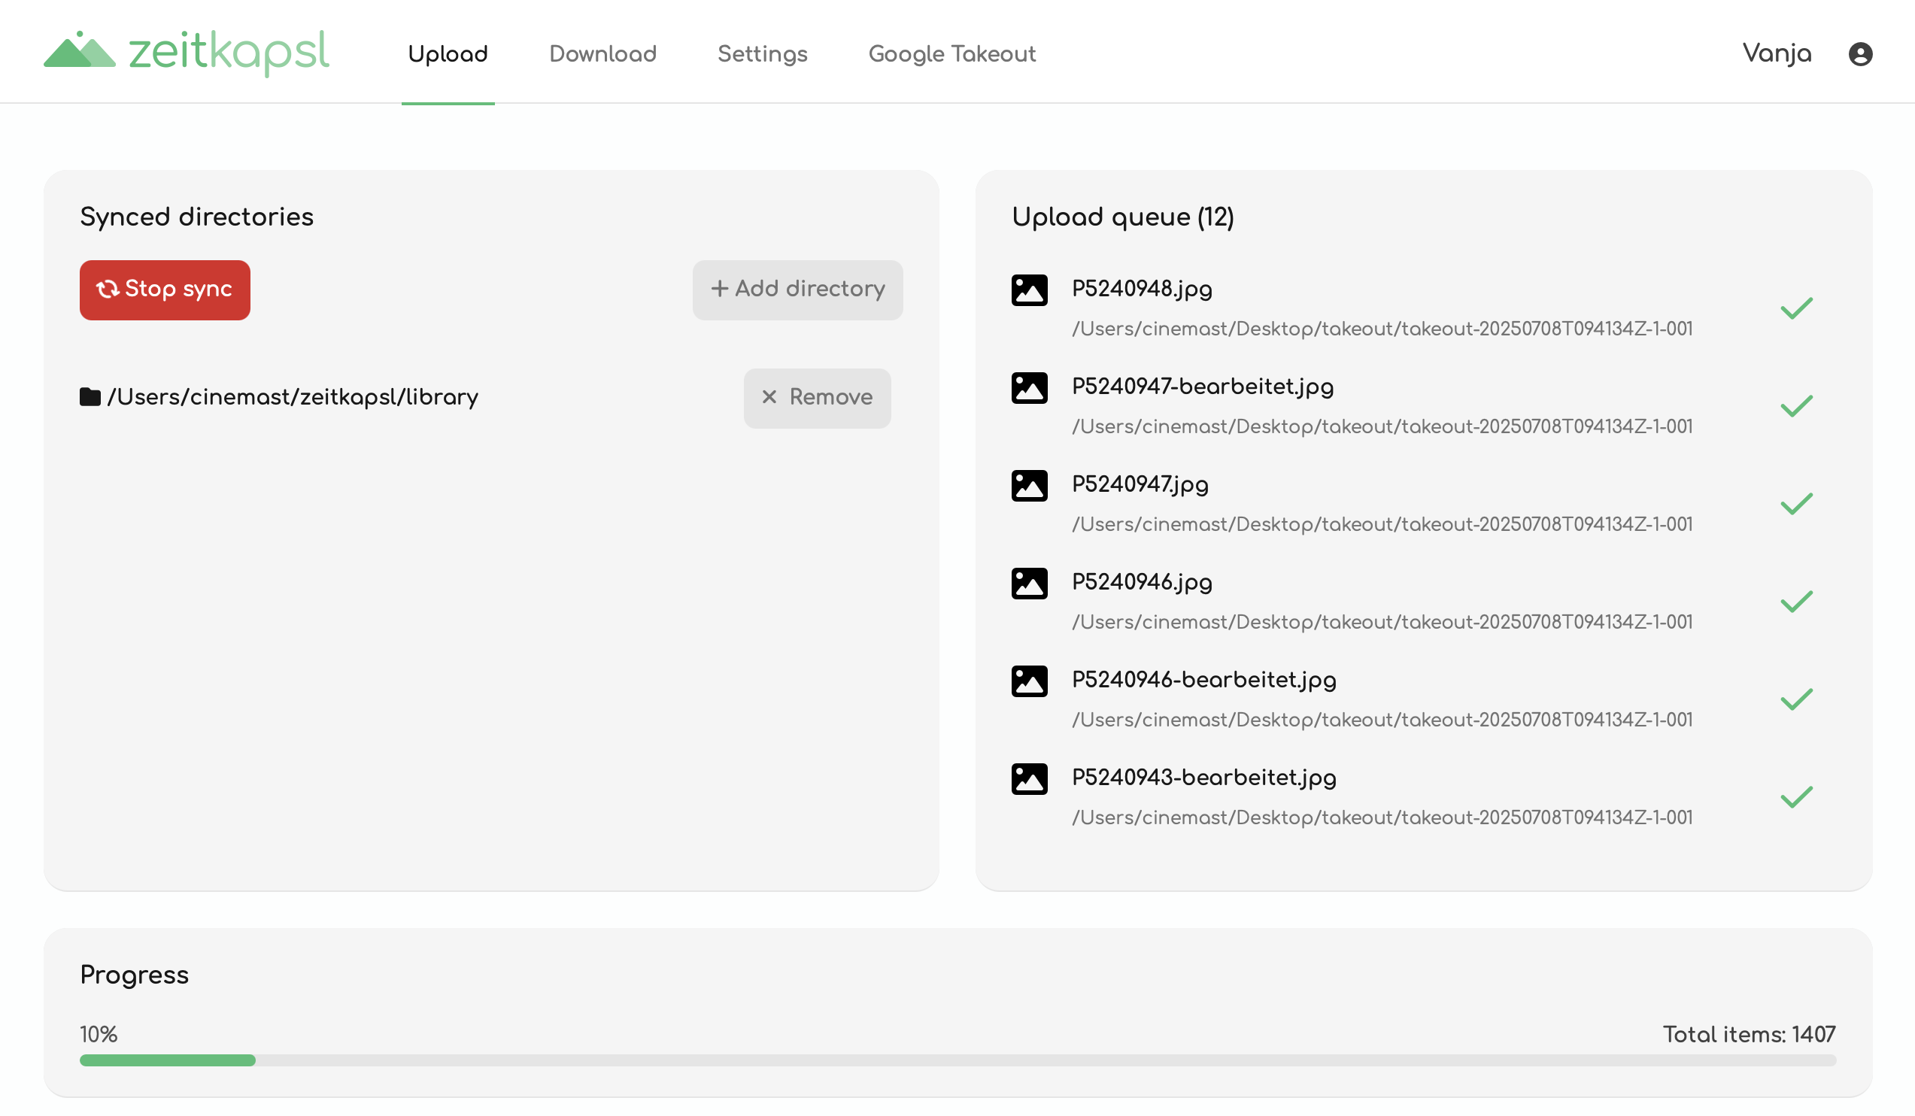Select file name P5240947-bearbeitet.jpg
The height and width of the screenshot is (1116, 1915).
click(1202, 387)
